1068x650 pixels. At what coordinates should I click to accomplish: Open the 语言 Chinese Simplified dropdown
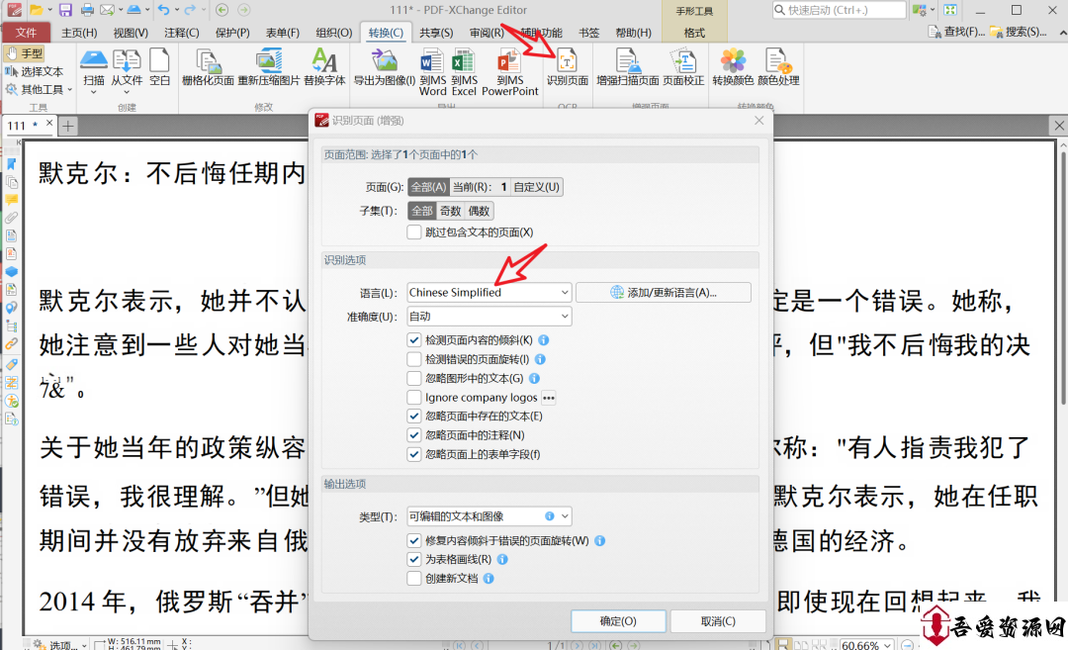489,293
